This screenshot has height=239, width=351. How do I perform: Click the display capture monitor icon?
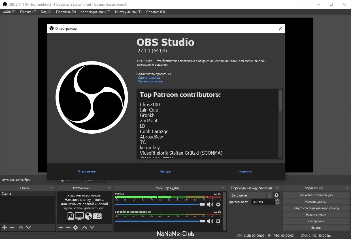[79, 216]
